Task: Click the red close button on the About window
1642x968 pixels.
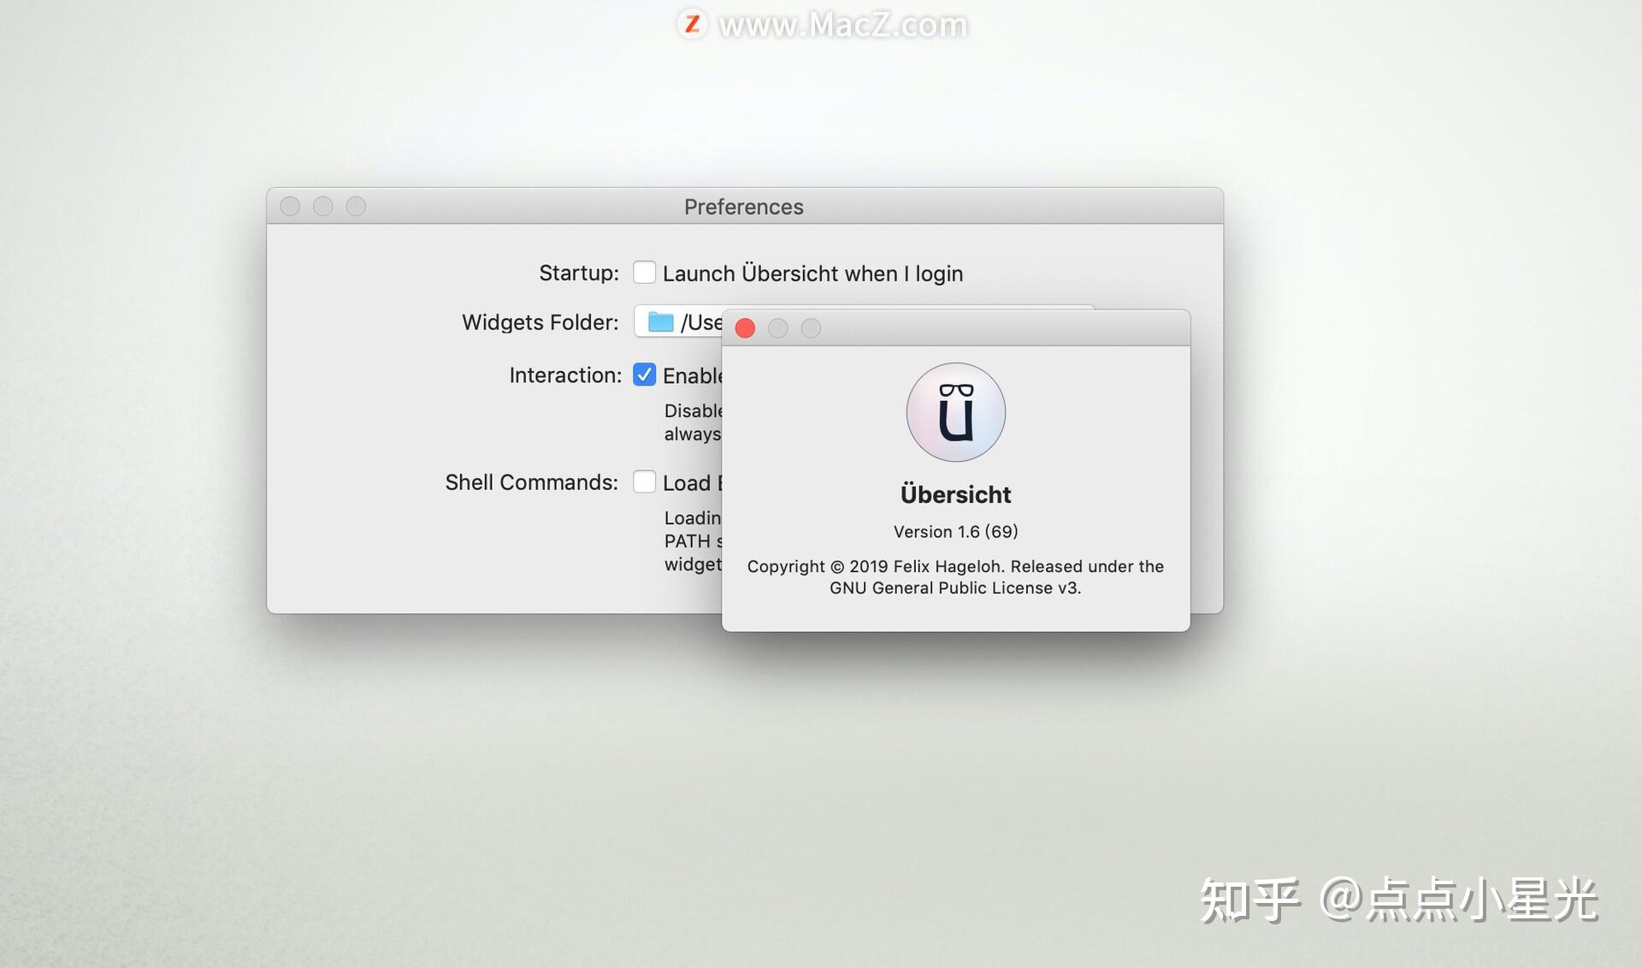Action: coord(744,328)
